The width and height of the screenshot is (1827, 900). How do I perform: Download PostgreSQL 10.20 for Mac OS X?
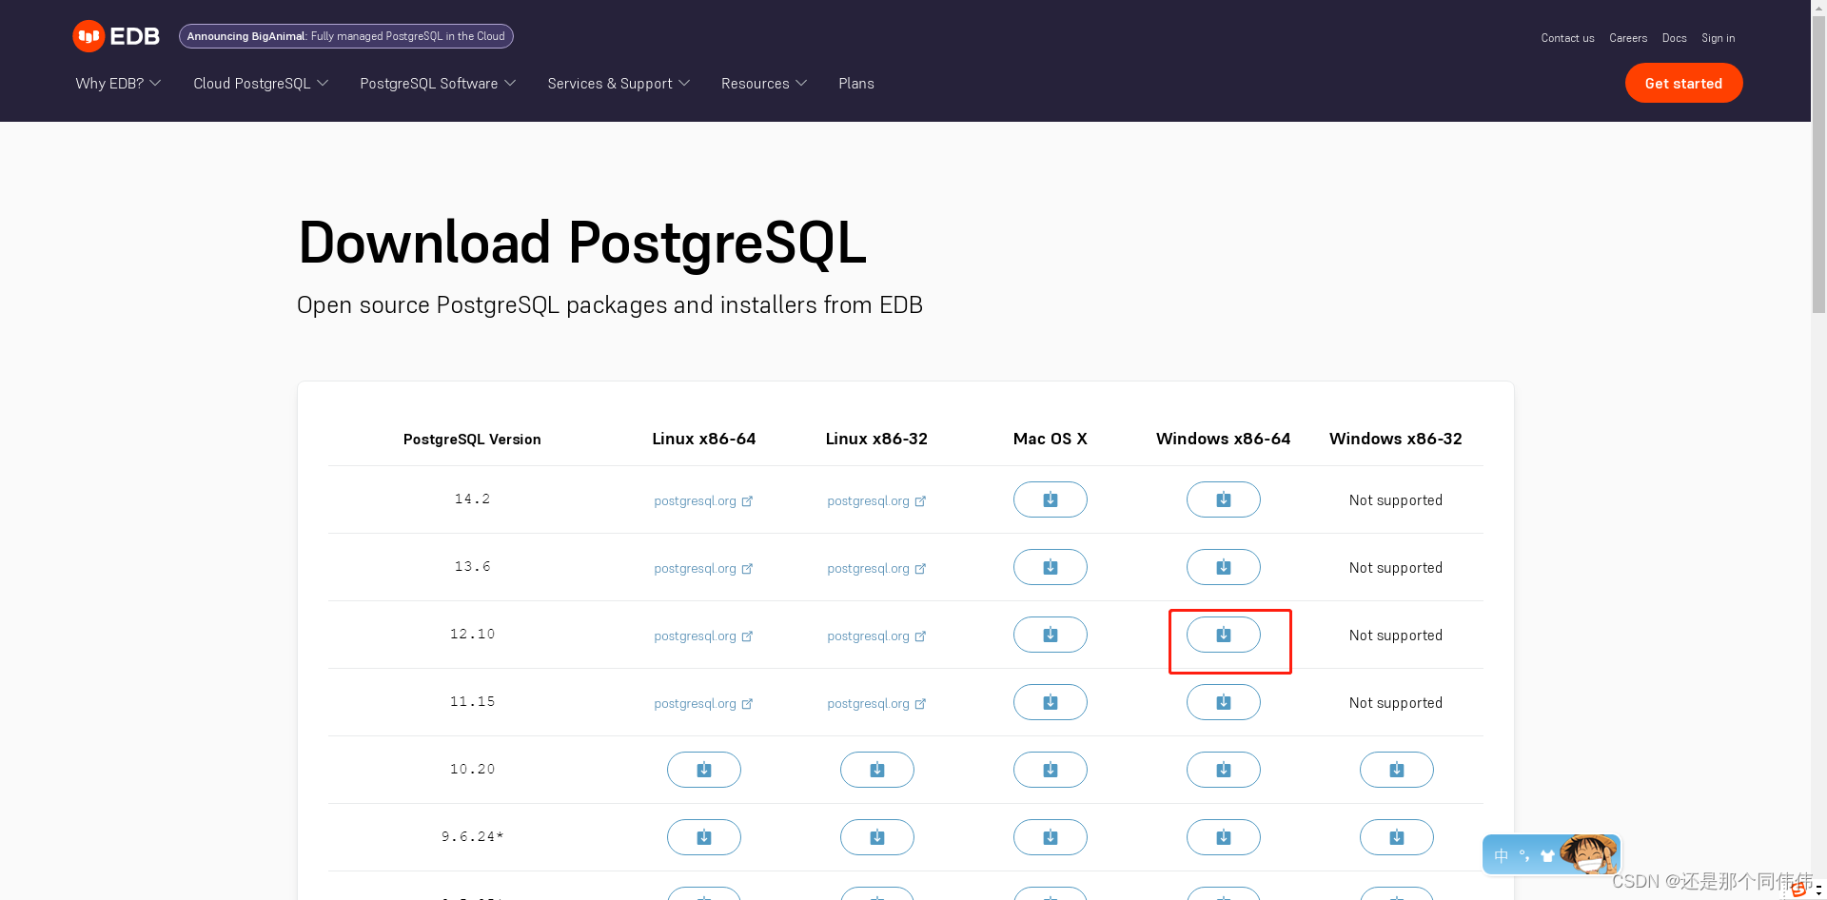1050,770
